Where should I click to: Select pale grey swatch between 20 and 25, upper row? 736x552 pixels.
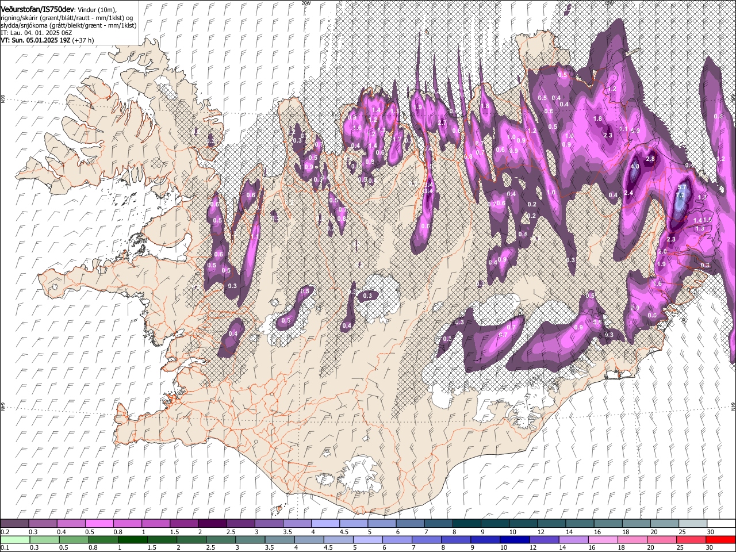pyautogui.click(x=664, y=524)
